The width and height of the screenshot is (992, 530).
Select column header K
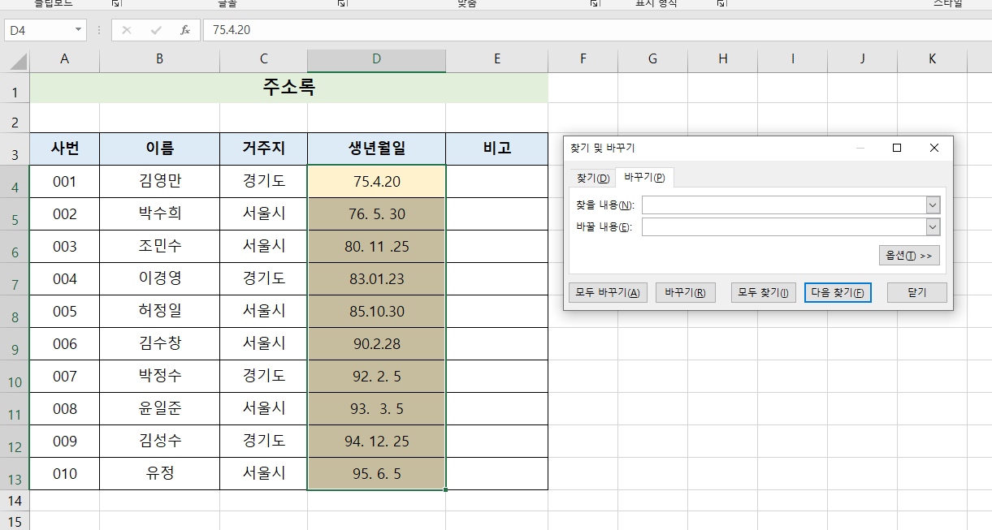(932, 58)
